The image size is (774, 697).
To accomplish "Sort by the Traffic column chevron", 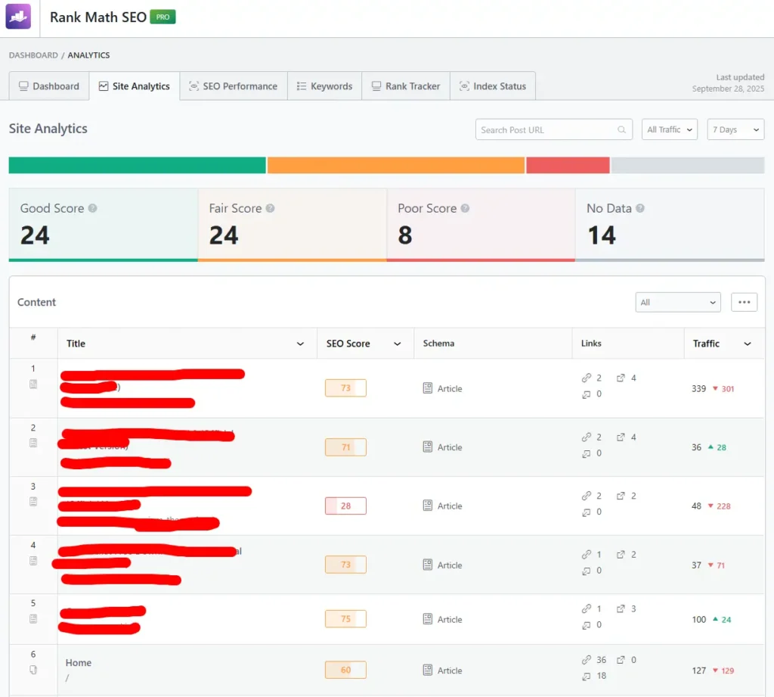I will click(748, 344).
